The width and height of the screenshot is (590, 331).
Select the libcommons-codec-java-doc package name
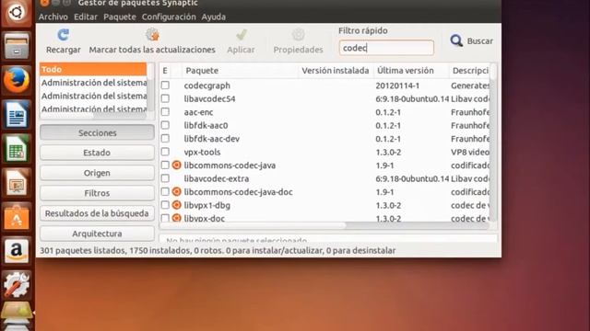pyautogui.click(x=238, y=192)
